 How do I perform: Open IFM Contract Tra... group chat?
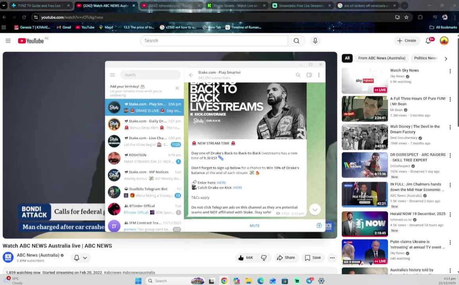pyautogui.click(x=145, y=225)
